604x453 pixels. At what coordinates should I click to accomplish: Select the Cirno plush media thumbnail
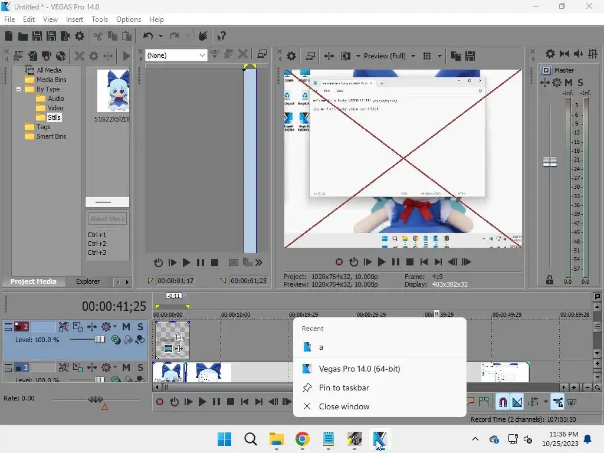(113, 91)
